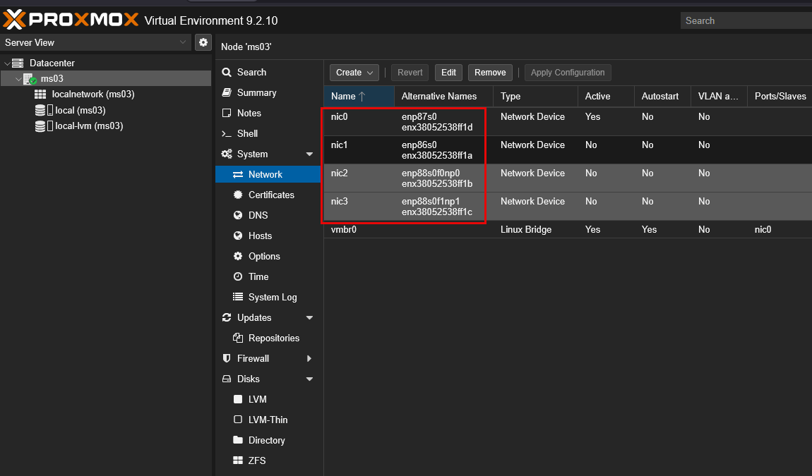Collapse the Updates menu section arrow
812x476 pixels.
310,317
